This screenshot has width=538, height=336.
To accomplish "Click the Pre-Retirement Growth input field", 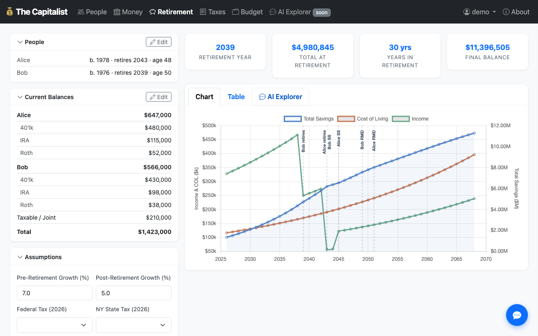I will click(55, 293).
